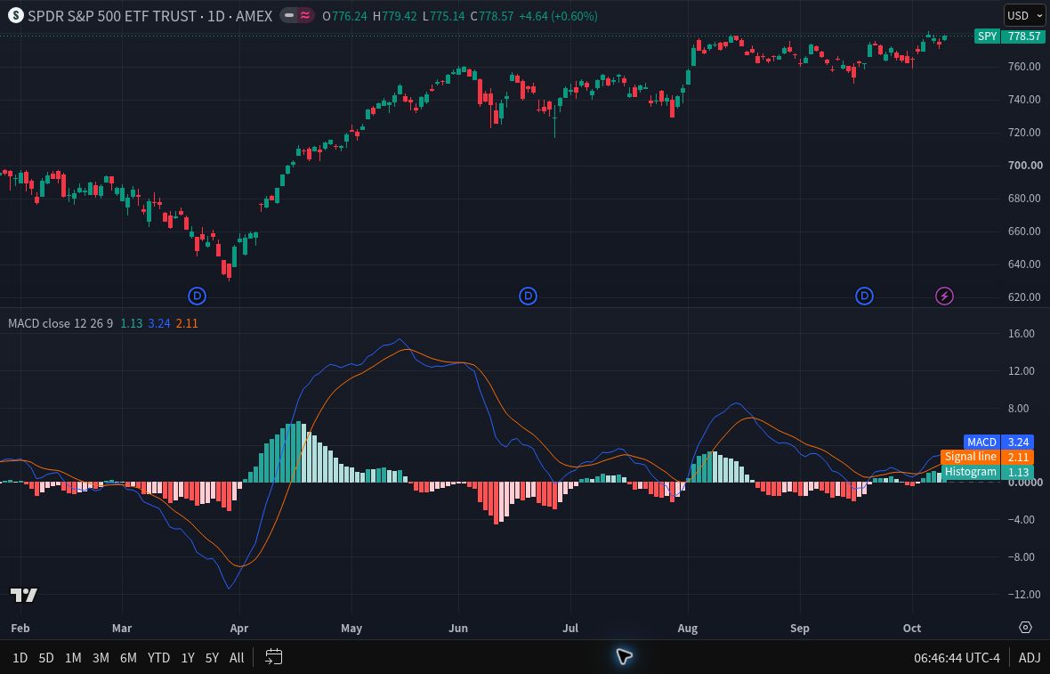Select the 6M time range
This screenshot has height=674, width=1050.
coord(128,657)
